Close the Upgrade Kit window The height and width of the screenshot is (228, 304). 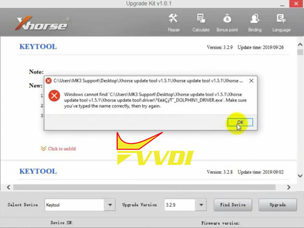296,4
